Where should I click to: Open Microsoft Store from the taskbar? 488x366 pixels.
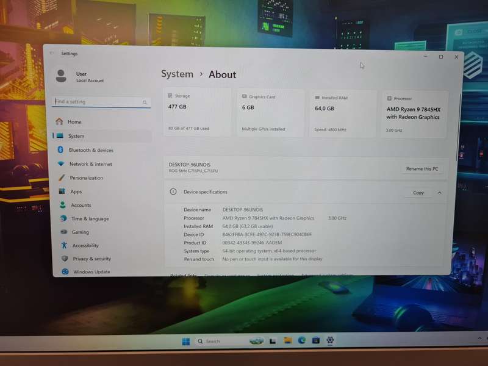coord(316,340)
